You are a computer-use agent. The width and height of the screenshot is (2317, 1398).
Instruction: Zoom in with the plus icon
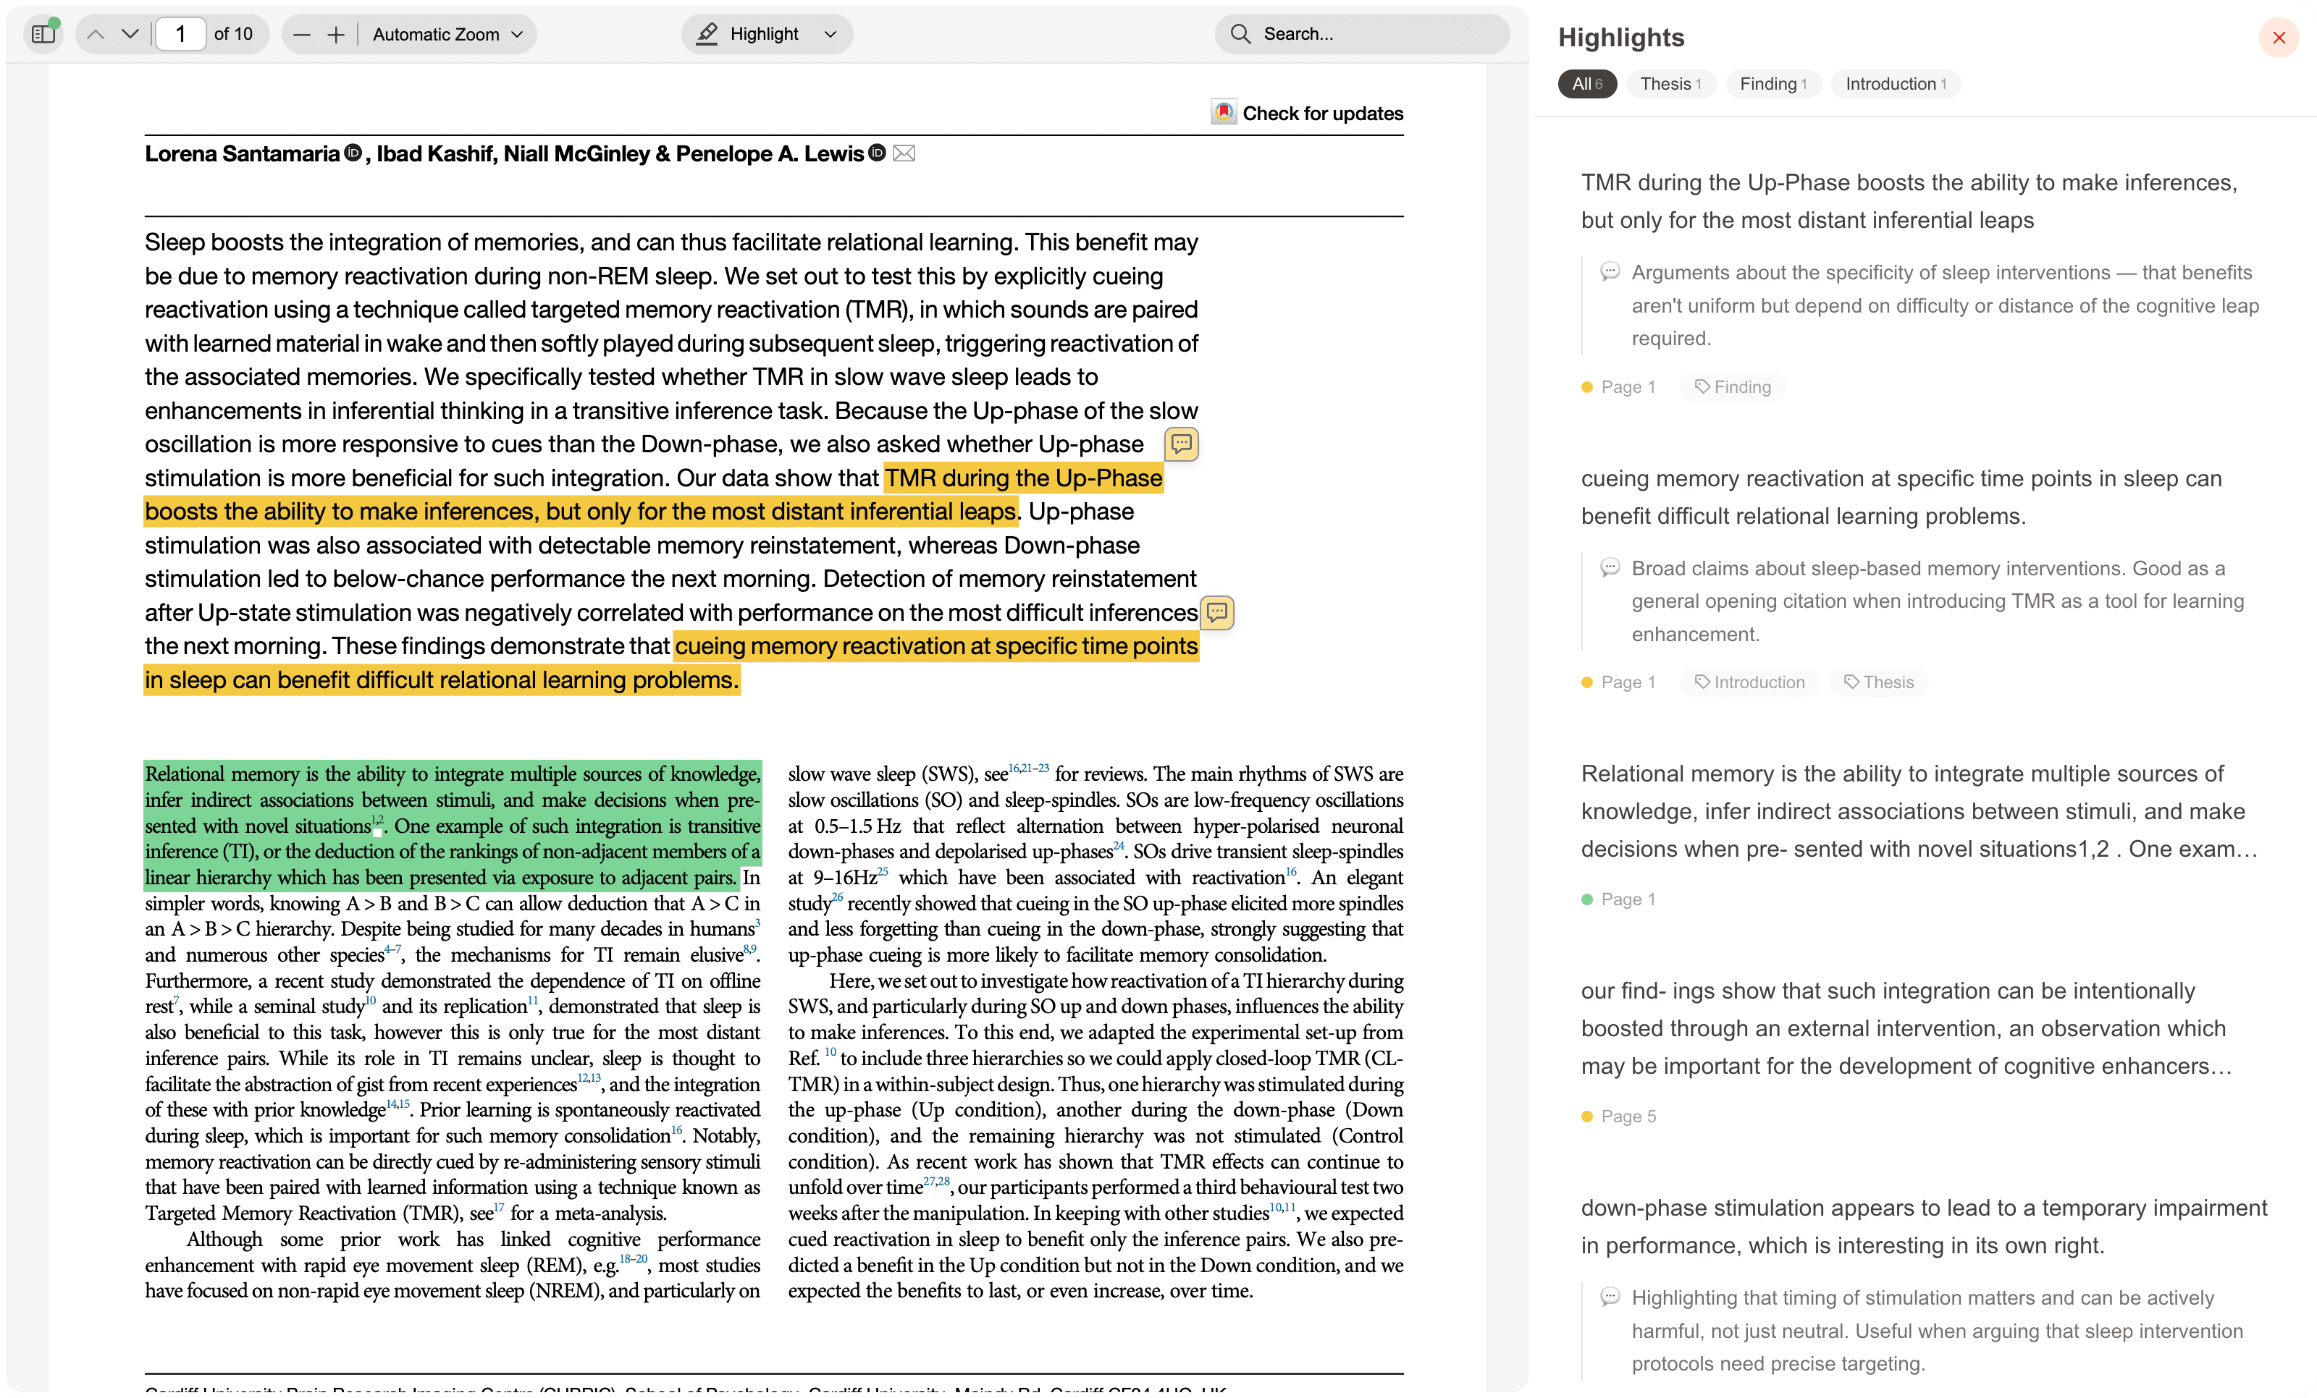pyautogui.click(x=336, y=35)
